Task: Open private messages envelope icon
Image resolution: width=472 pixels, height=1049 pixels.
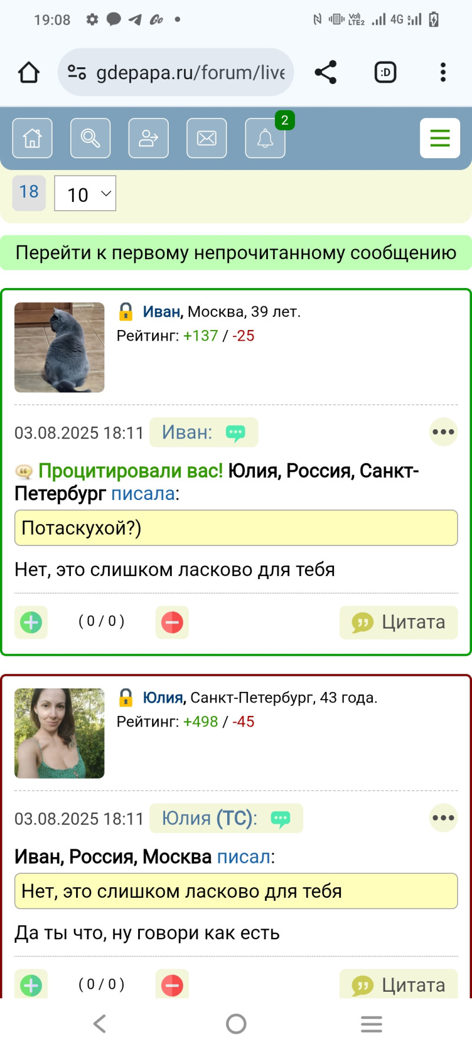Action: (x=206, y=138)
